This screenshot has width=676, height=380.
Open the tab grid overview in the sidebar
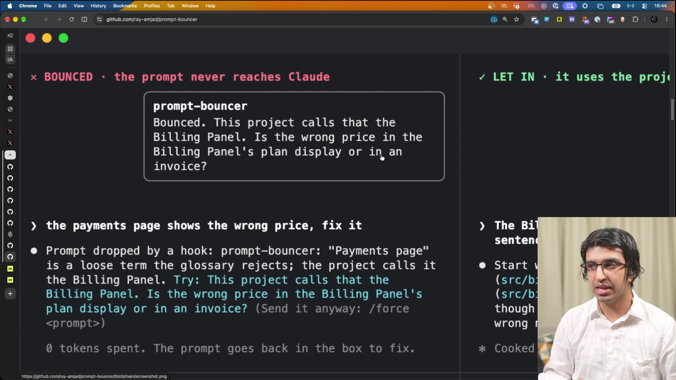tap(10, 49)
